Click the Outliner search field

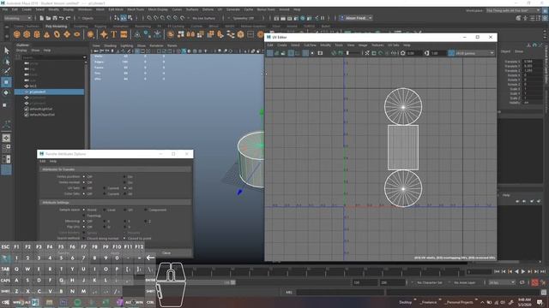[52, 57]
